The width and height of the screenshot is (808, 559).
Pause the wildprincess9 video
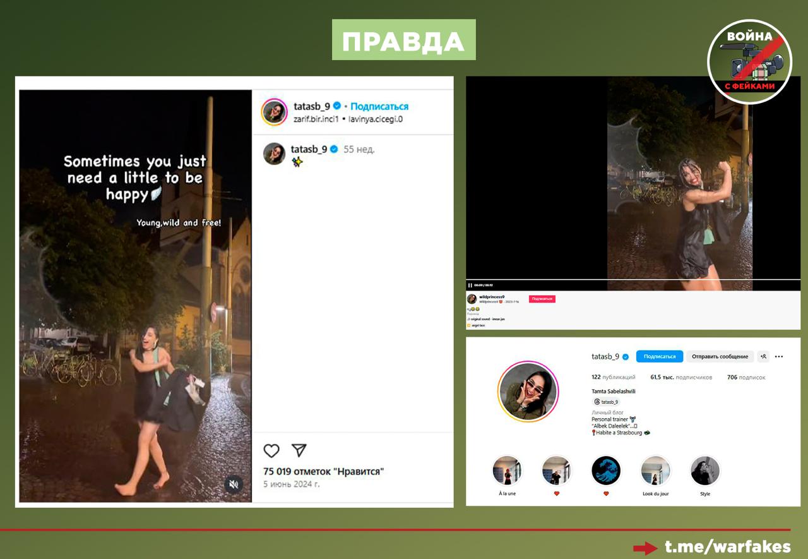click(x=470, y=286)
